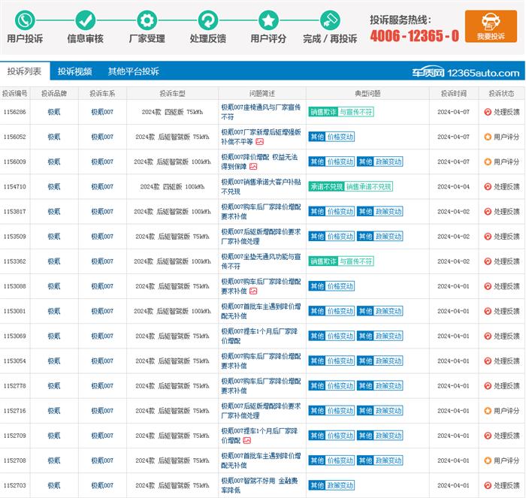Open complaint link in row 1153069 提车1个月后厂家降价增配
The image size is (526, 498).
pyautogui.click(x=259, y=336)
